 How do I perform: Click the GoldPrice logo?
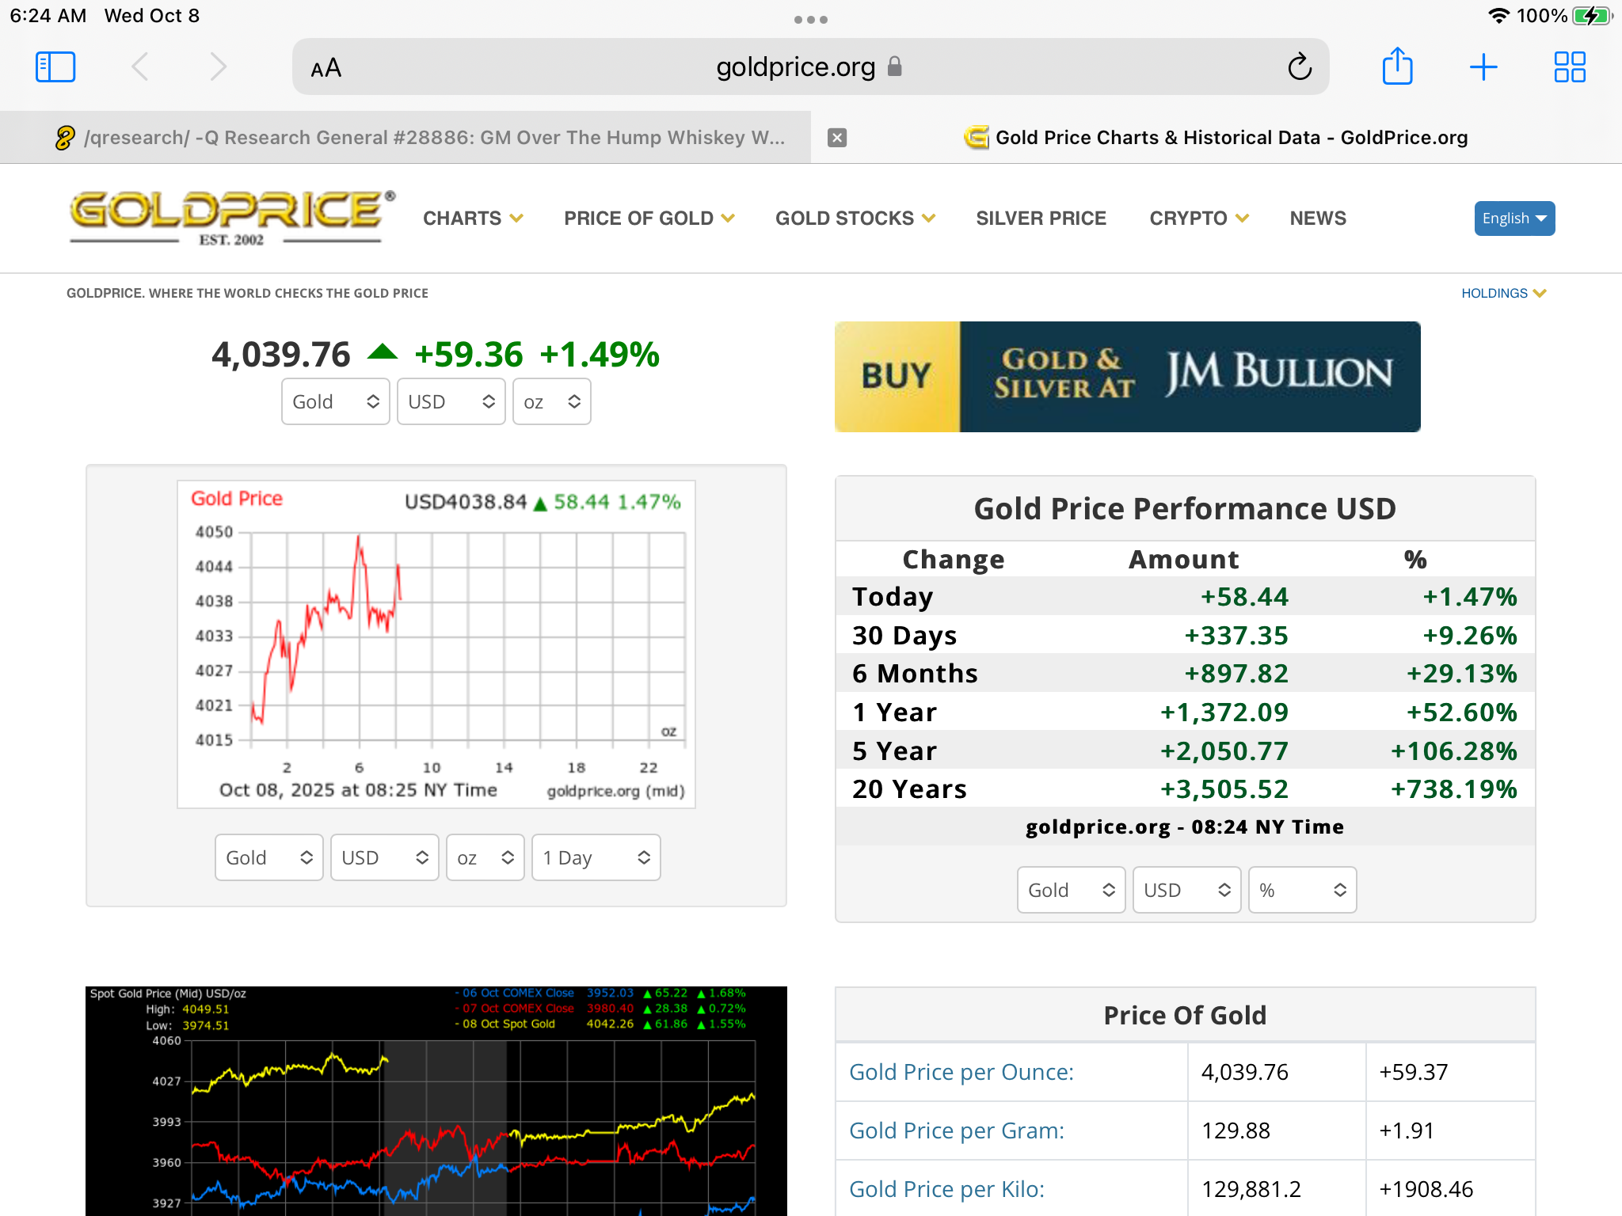pyautogui.click(x=230, y=218)
